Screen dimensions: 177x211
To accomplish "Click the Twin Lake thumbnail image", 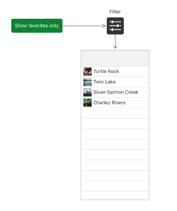I will (88, 82).
